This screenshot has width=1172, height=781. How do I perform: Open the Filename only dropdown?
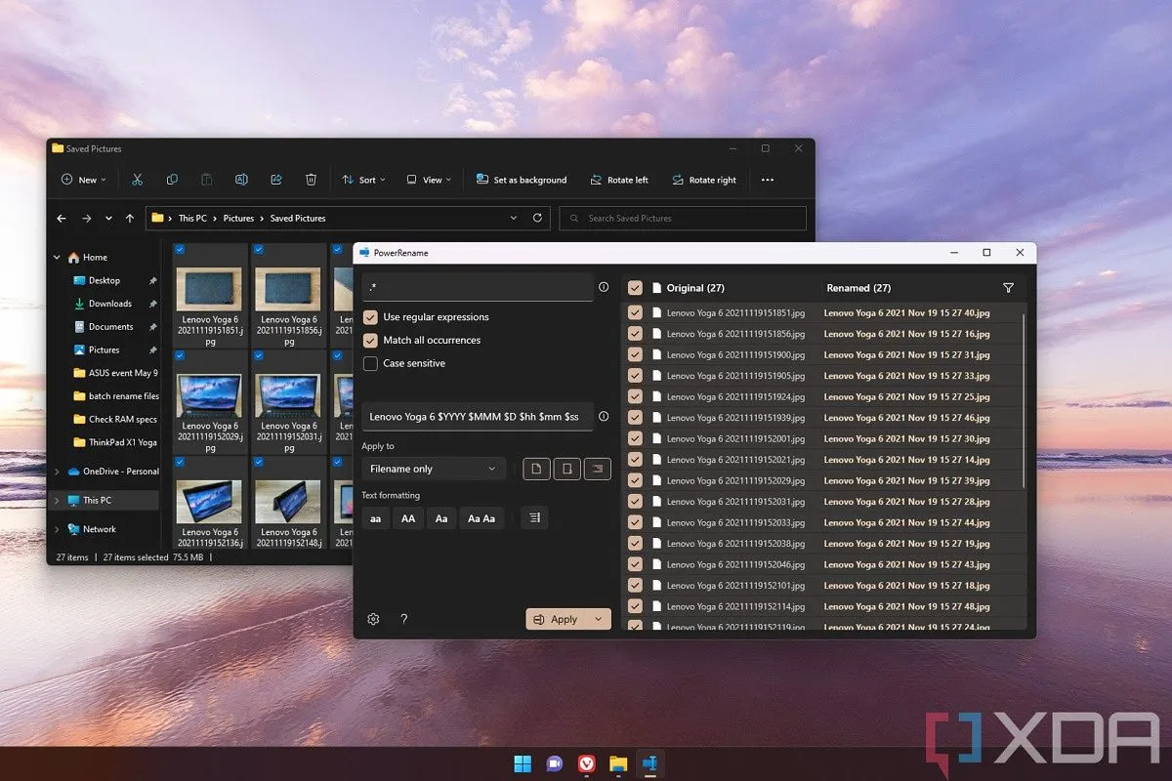tap(433, 470)
